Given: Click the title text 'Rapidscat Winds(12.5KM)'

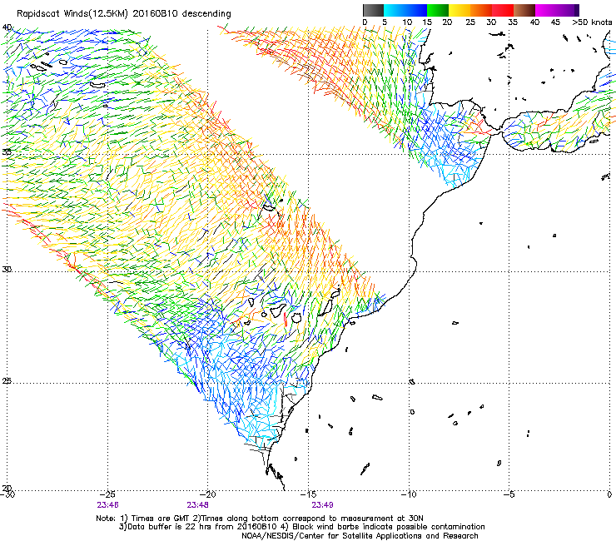Looking at the screenshot, I should coord(72,14).
